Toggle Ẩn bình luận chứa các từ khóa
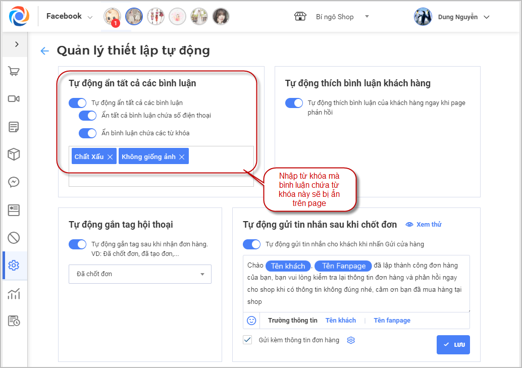The width and height of the screenshot is (522, 368). coord(87,133)
